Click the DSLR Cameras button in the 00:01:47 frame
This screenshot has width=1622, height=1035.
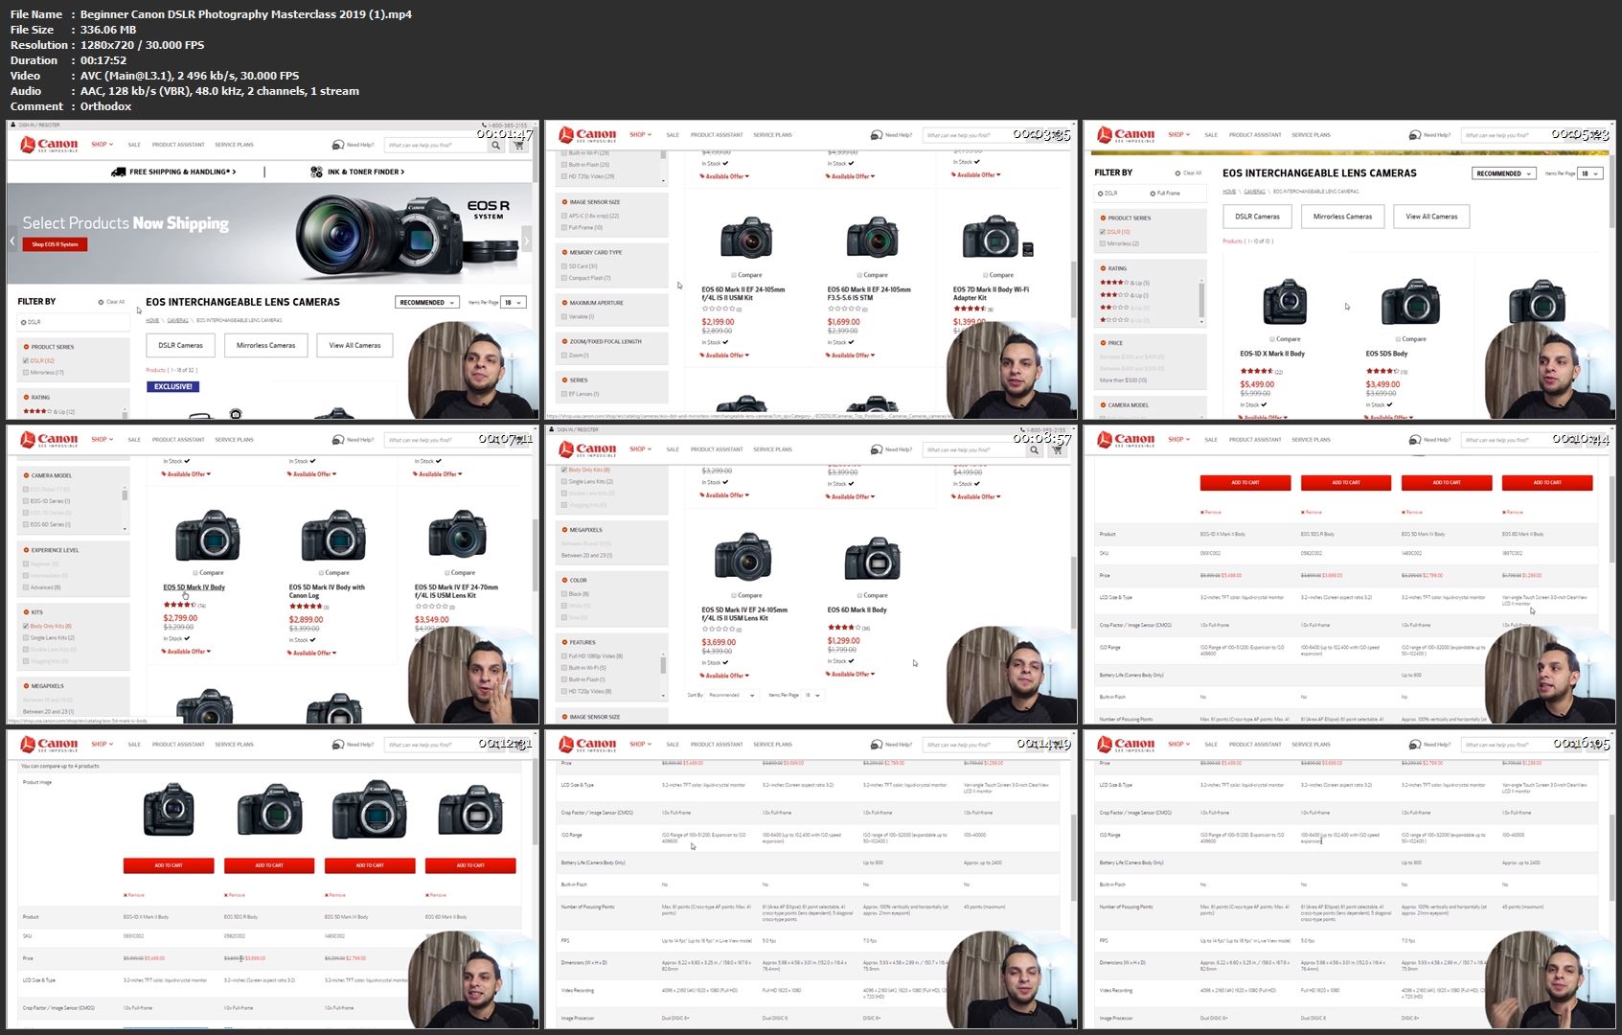pyautogui.click(x=181, y=345)
